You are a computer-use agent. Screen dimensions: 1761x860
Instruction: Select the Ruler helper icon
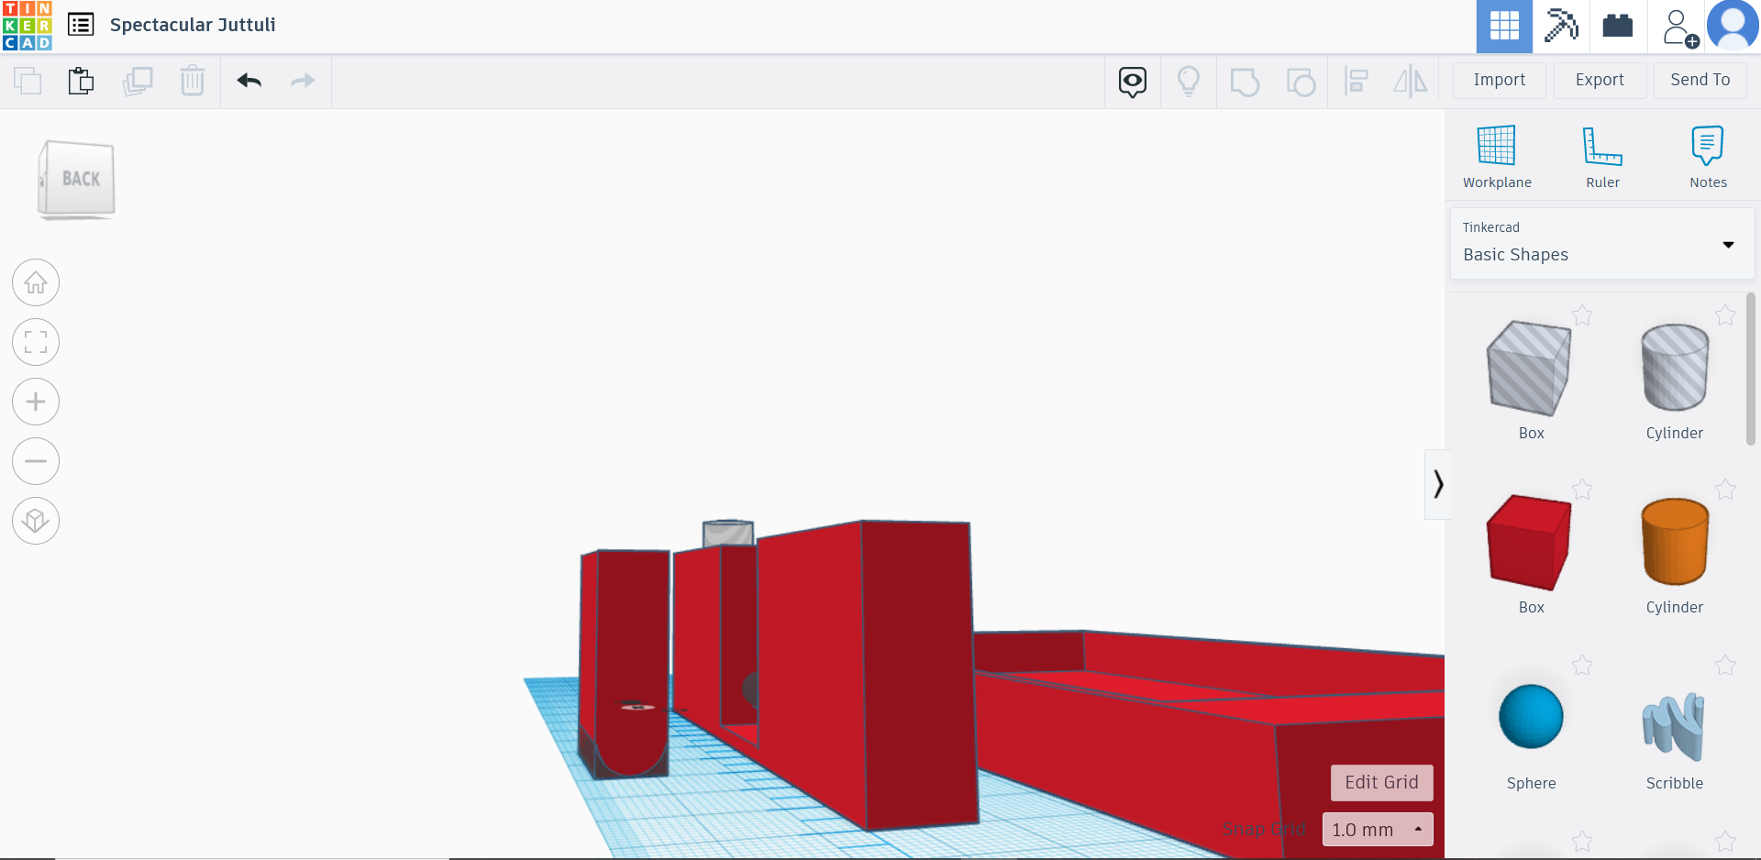(x=1601, y=156)
